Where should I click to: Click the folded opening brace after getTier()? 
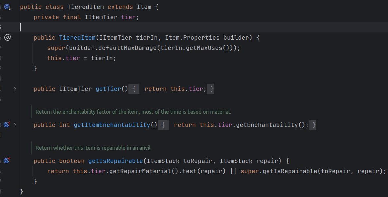pos(134,89)
